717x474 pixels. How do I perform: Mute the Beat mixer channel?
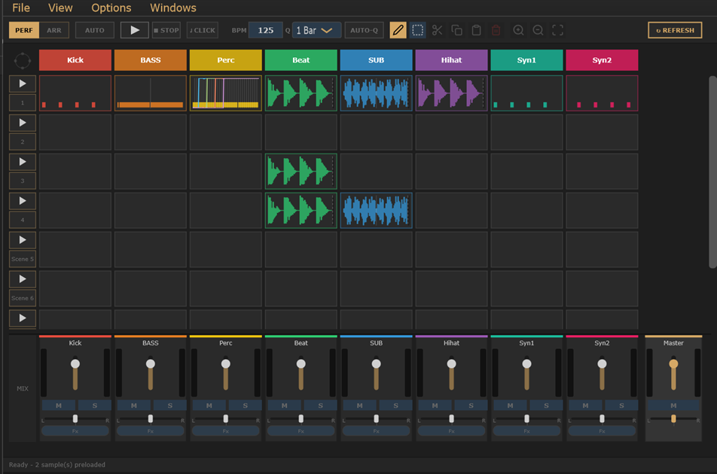tap(285, 406)
